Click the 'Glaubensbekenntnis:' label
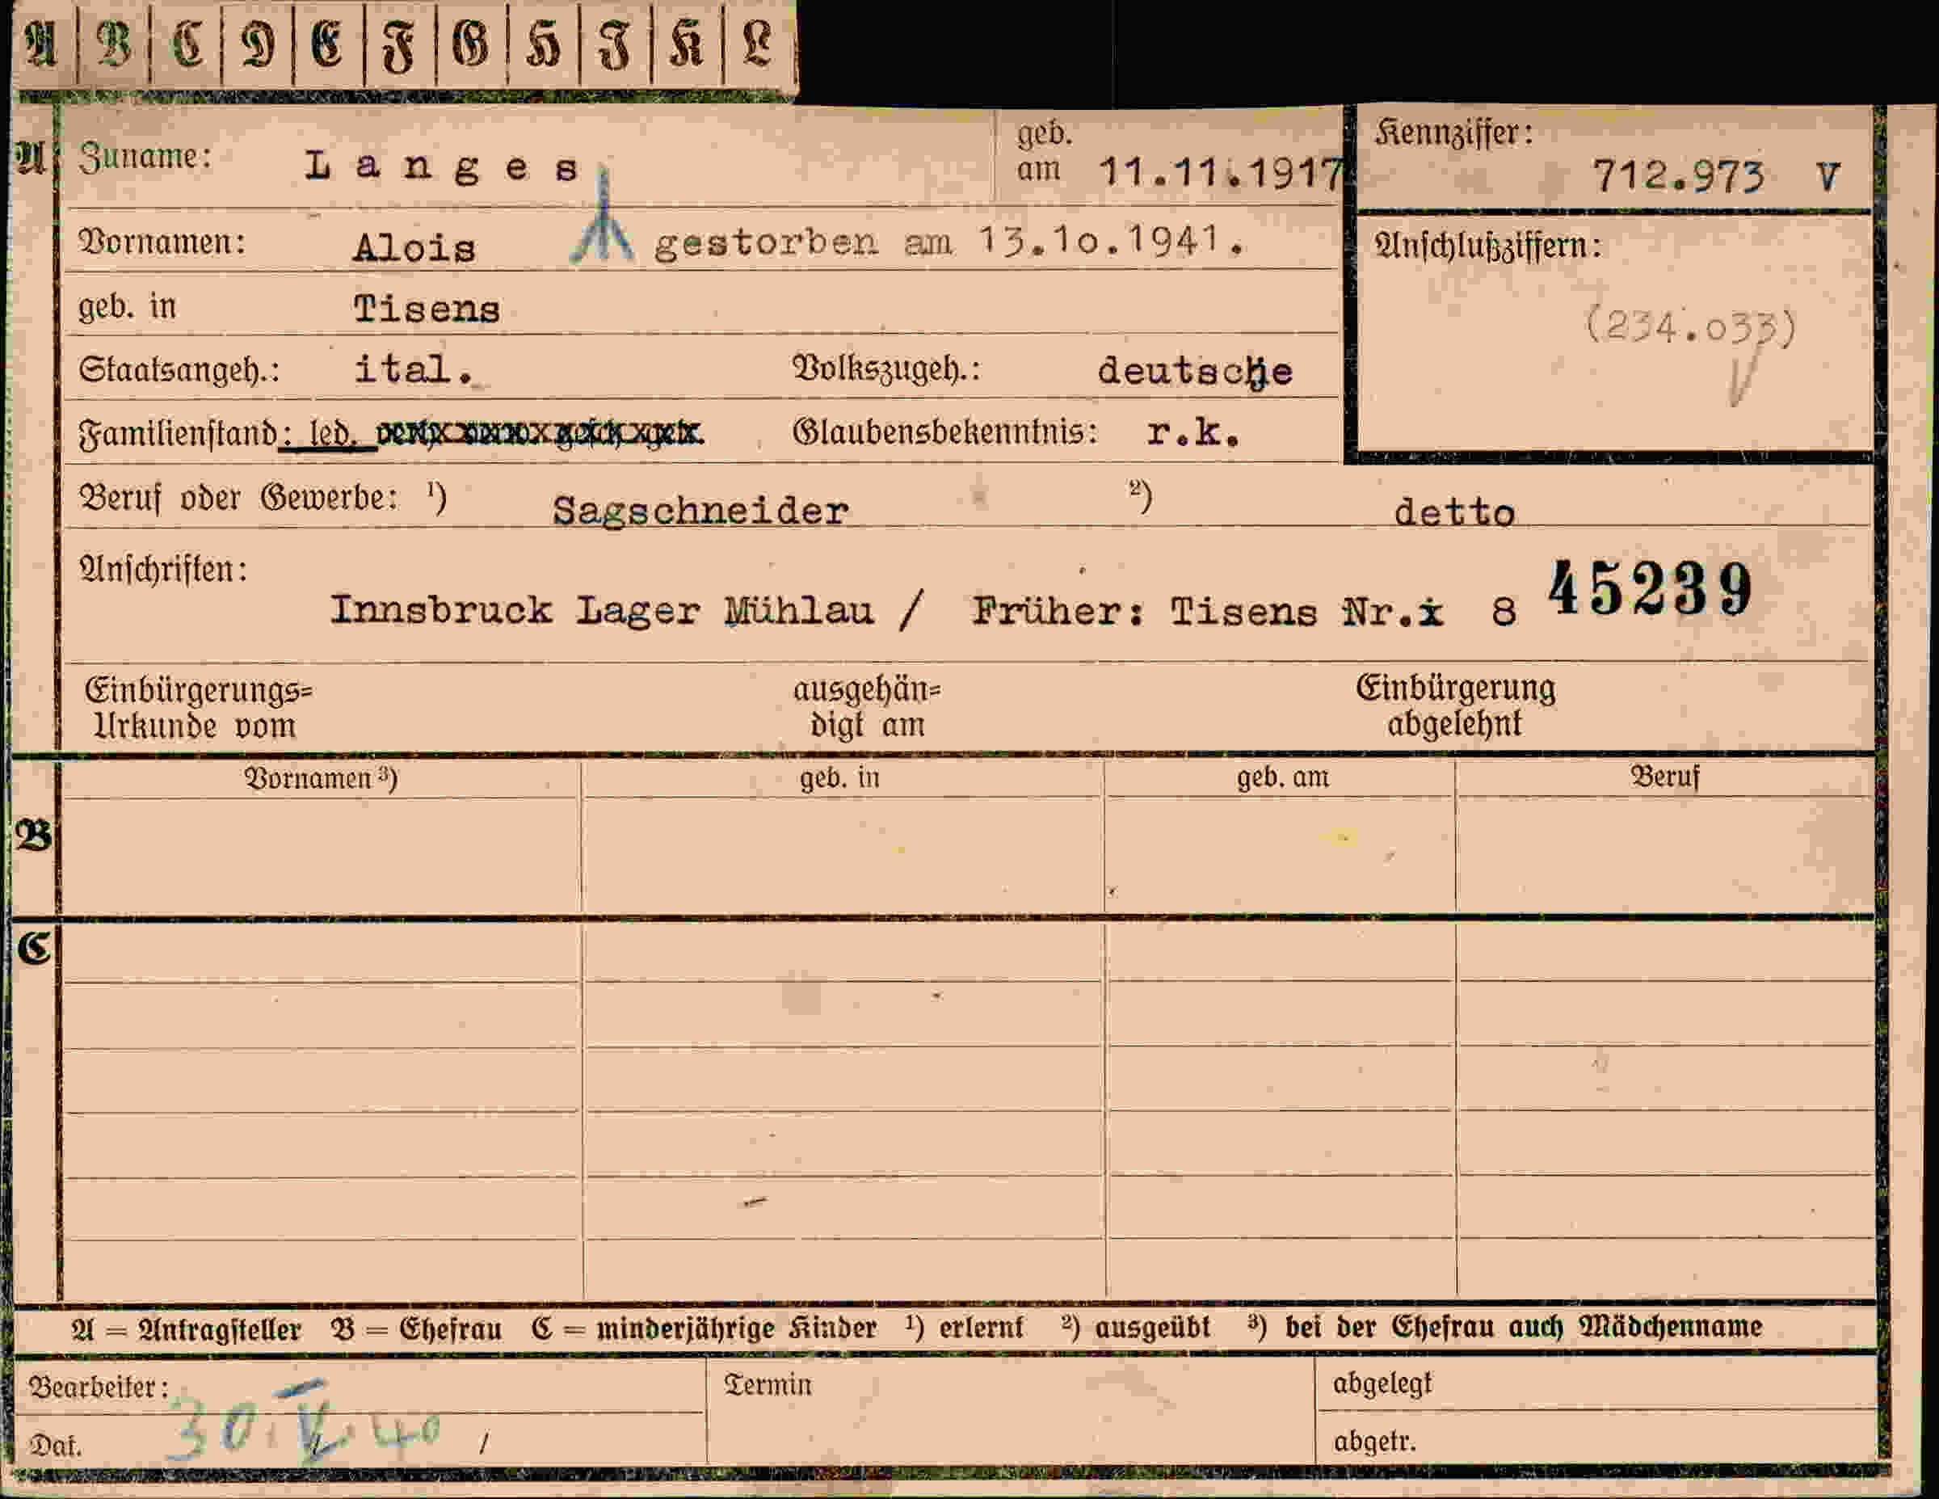The height and width of the screenshot is (1499, 1939). 944,432
